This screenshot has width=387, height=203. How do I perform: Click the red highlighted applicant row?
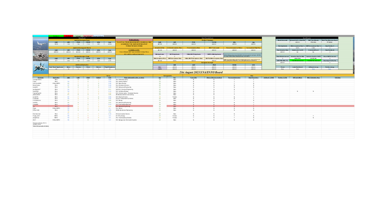(x=193, y=106)
